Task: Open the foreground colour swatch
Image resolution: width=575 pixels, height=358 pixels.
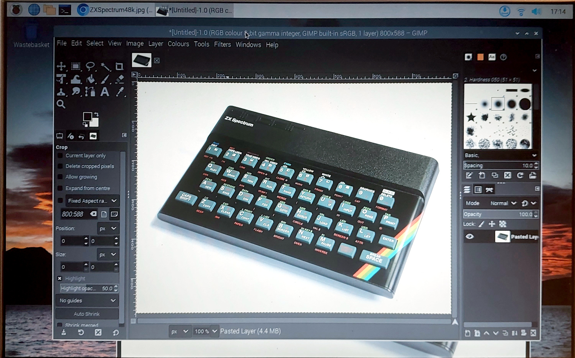Action: pos(88,116)
